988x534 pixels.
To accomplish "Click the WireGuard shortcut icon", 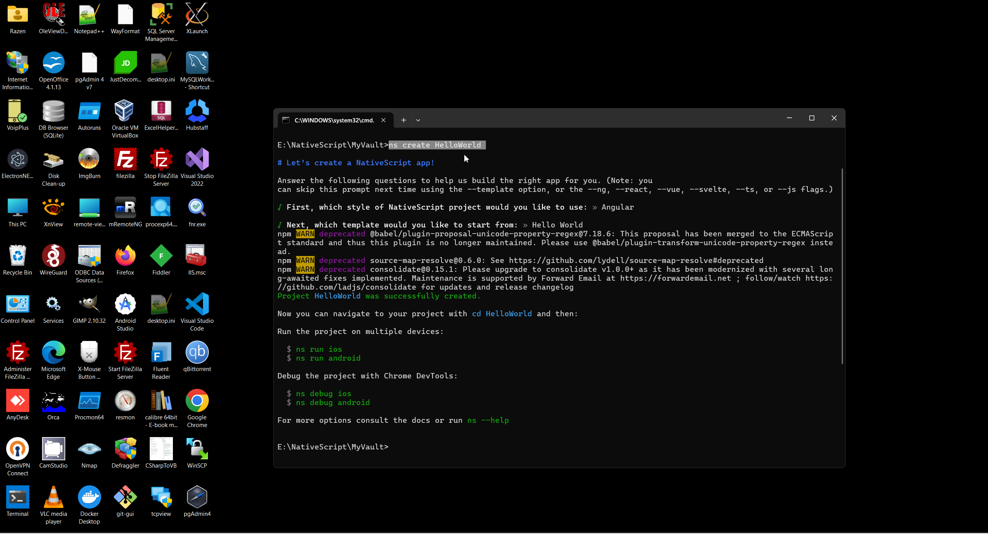I will pyautogui.click(x=53, y=256).
